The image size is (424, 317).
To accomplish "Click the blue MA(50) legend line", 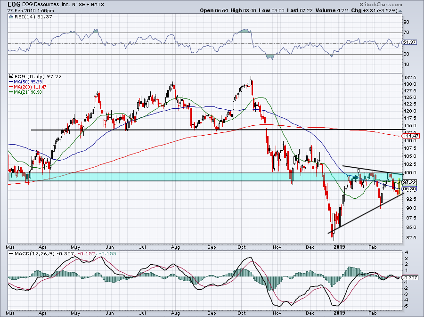I will pyautogui.click(x=11, y=81).
